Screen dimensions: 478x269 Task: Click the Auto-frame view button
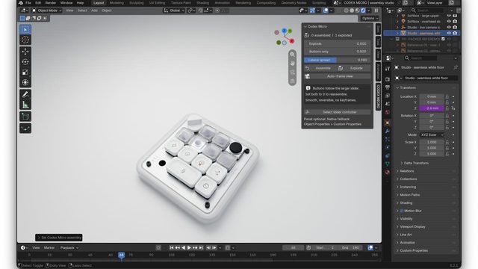coord(338,76)
